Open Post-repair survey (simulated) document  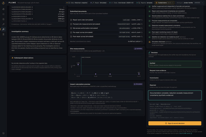(83, 36)
